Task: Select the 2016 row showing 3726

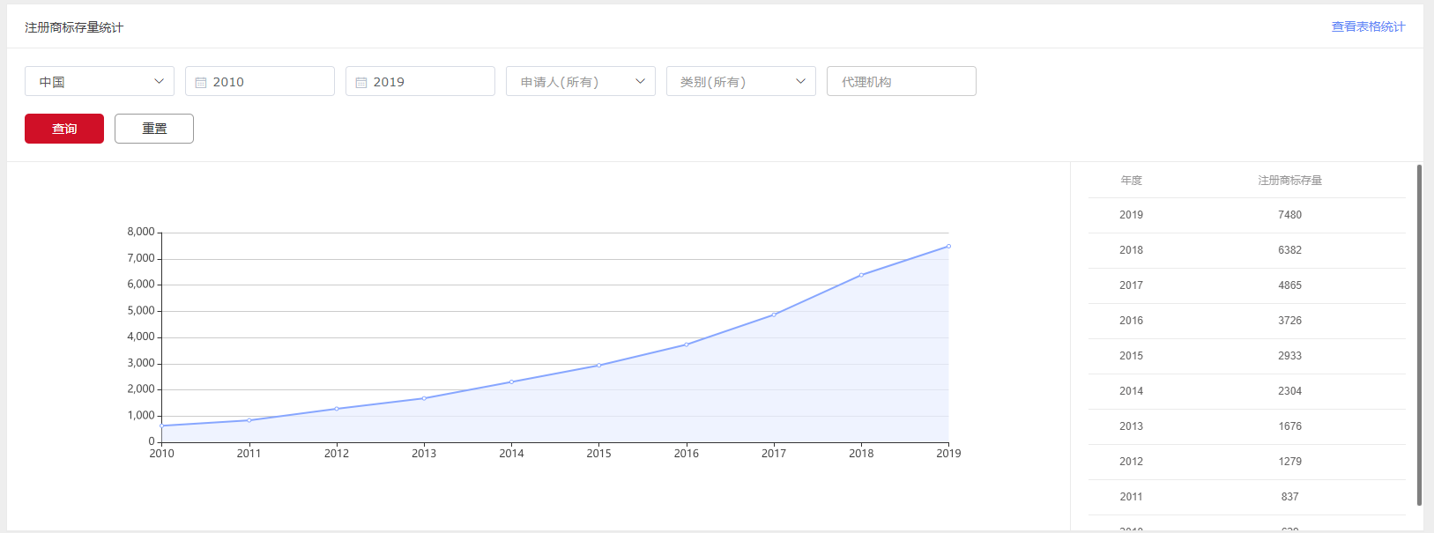Action: point(1246,321)
